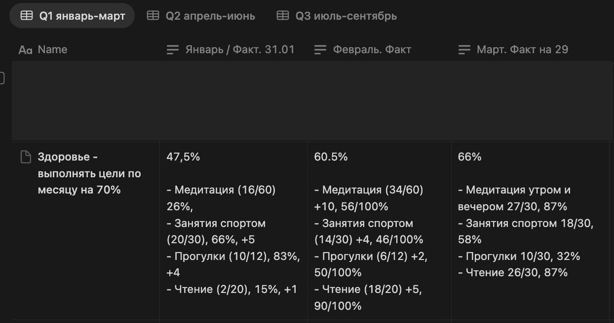This screenshot has width=614, height=323.
Task: Select the Q1 январь-март view tab
Action: (x=82, y=16)
